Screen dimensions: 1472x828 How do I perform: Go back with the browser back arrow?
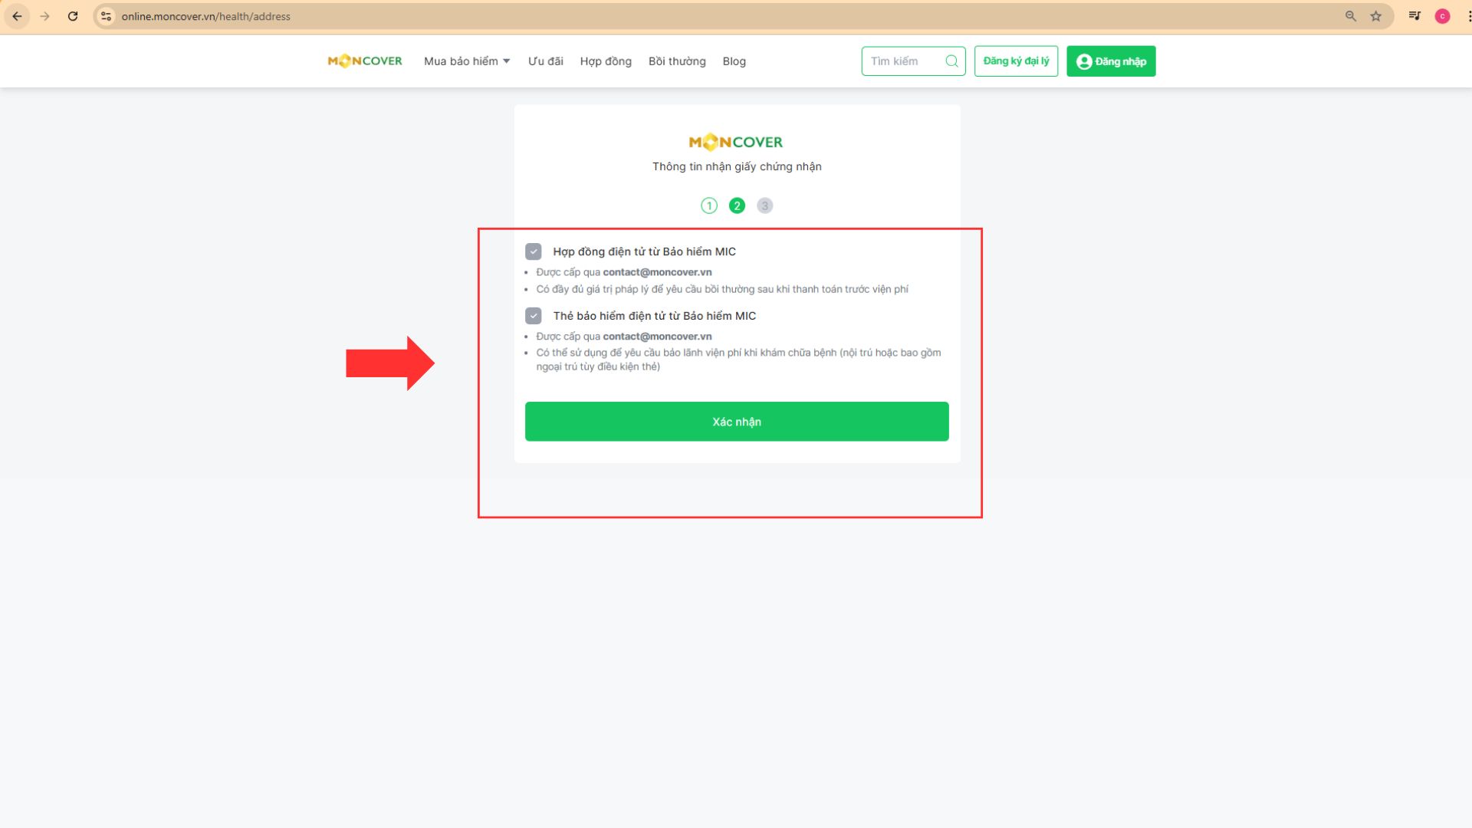[x=17, y=16]
